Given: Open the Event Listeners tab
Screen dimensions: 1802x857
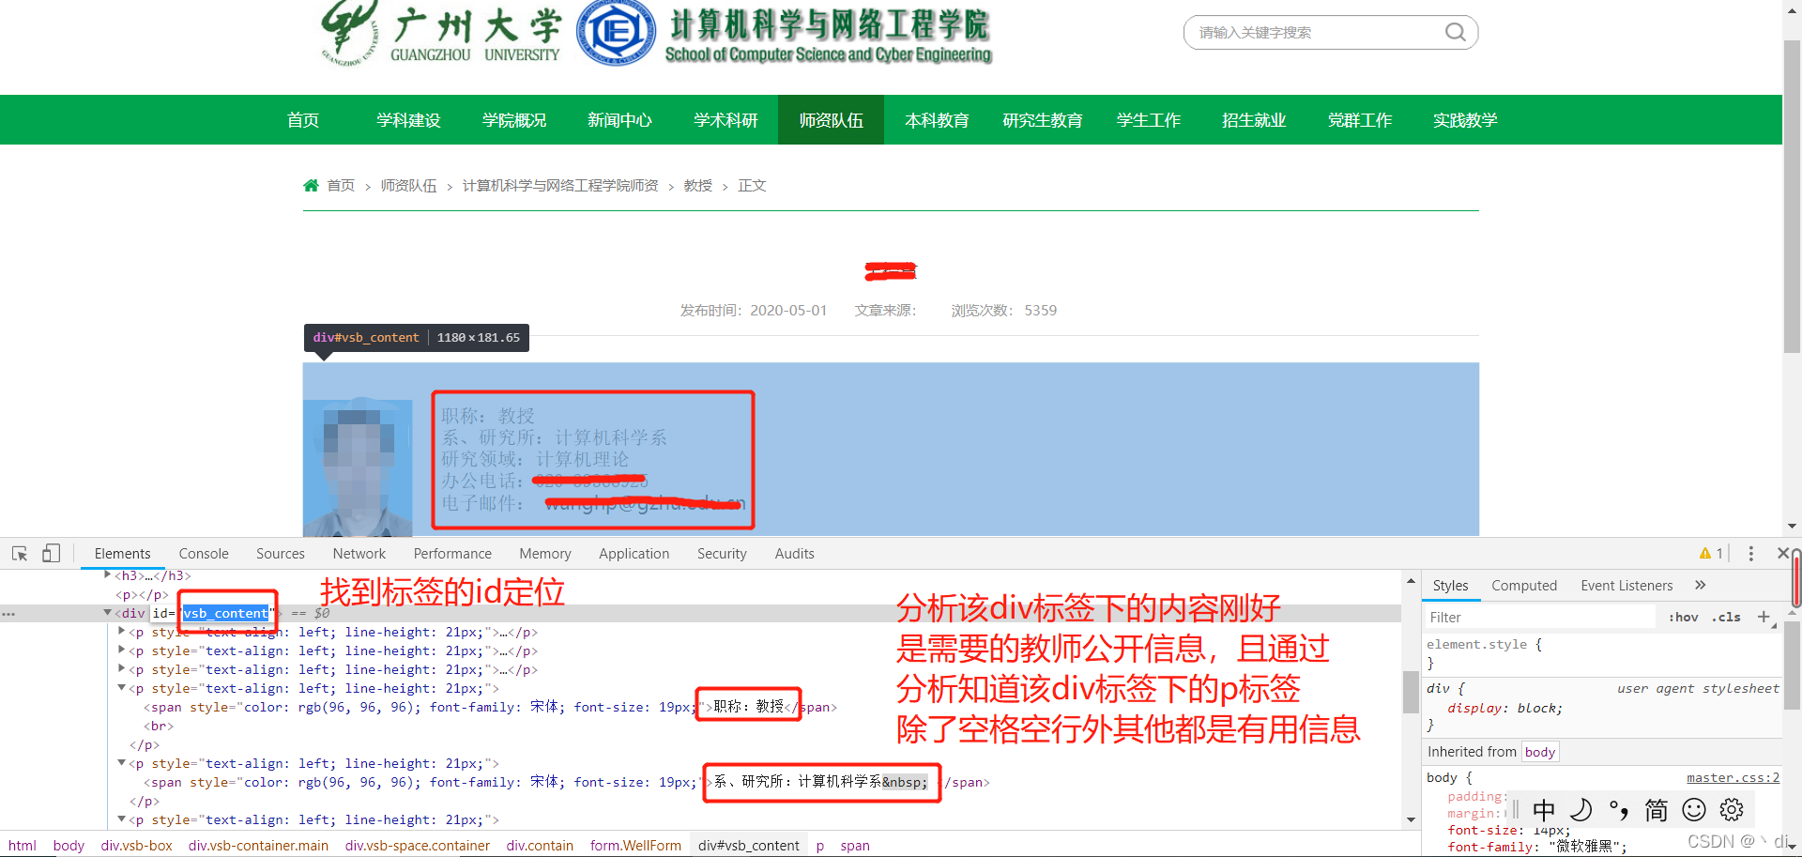Looking at the screenshot, I should pyautogui.click(x=1626, y=585).
